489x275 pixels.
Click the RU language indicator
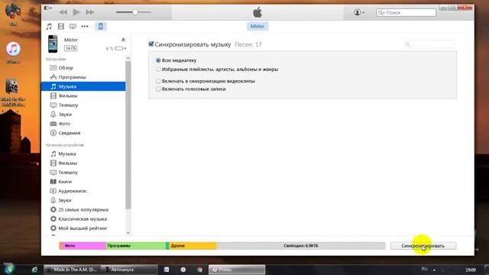tap(424, 269)
